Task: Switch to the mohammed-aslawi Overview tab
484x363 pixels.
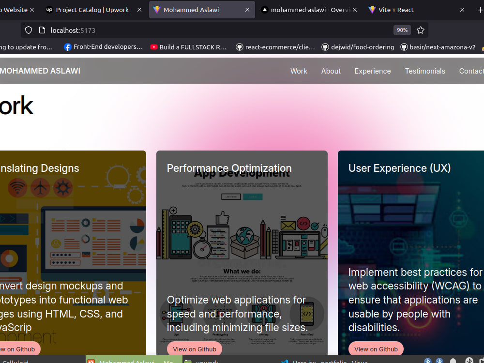Action: (x=310, y=10)
